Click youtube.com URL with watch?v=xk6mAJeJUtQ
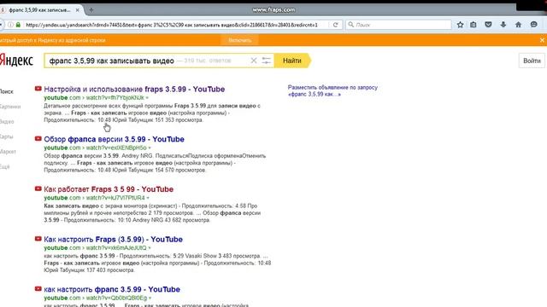This screenshot has width=547, height=307. pos(95,248)
